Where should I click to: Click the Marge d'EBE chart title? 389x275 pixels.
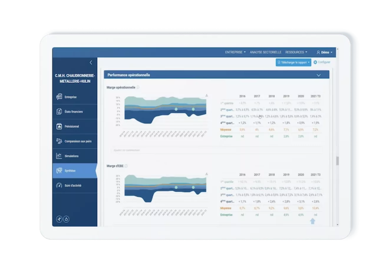coord(115,166)
